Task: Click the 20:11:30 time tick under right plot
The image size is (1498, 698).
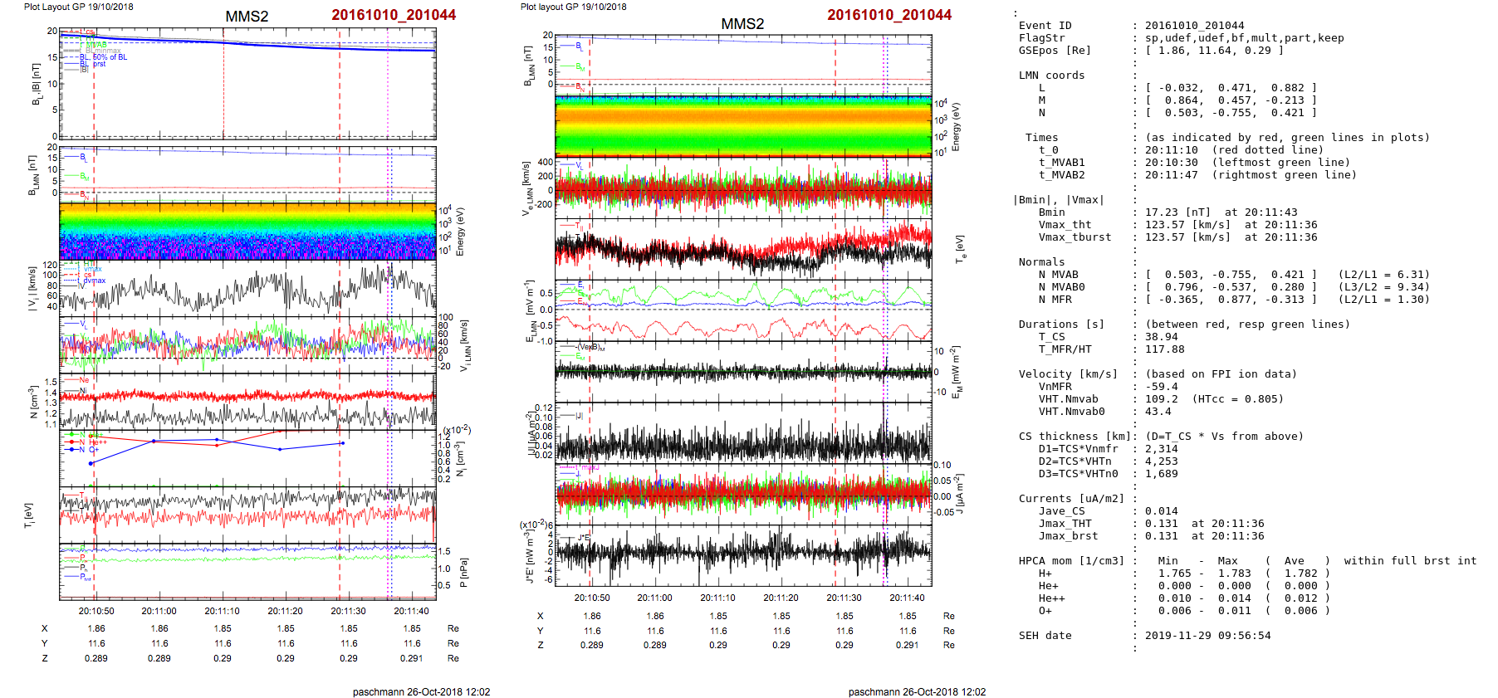Action: tap(844, 598)
